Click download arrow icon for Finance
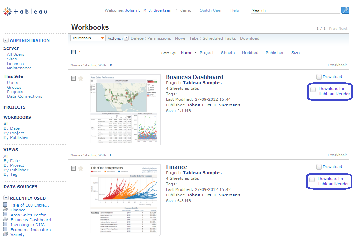This screenshot has height=239, width=353. point(319,167)
